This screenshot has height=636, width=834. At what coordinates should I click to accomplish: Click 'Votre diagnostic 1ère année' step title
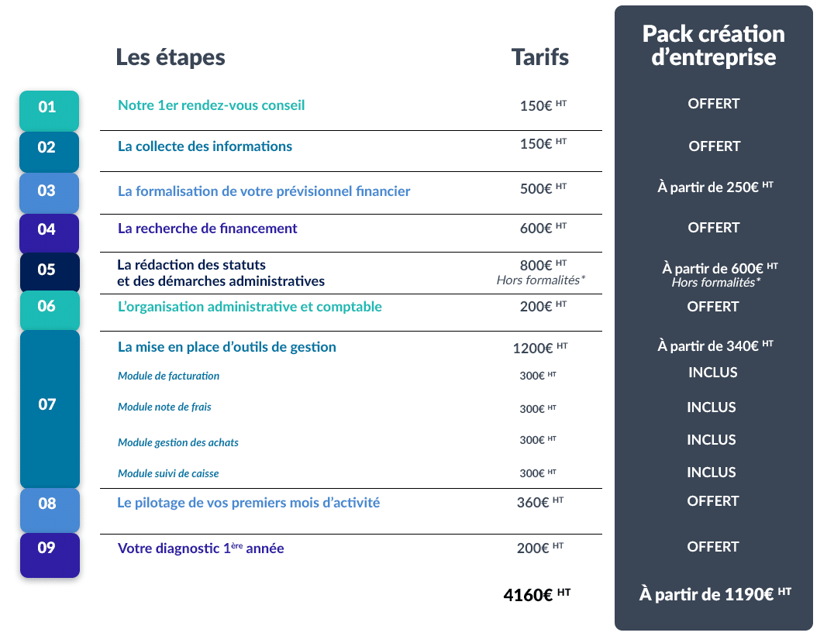point(201,548)
